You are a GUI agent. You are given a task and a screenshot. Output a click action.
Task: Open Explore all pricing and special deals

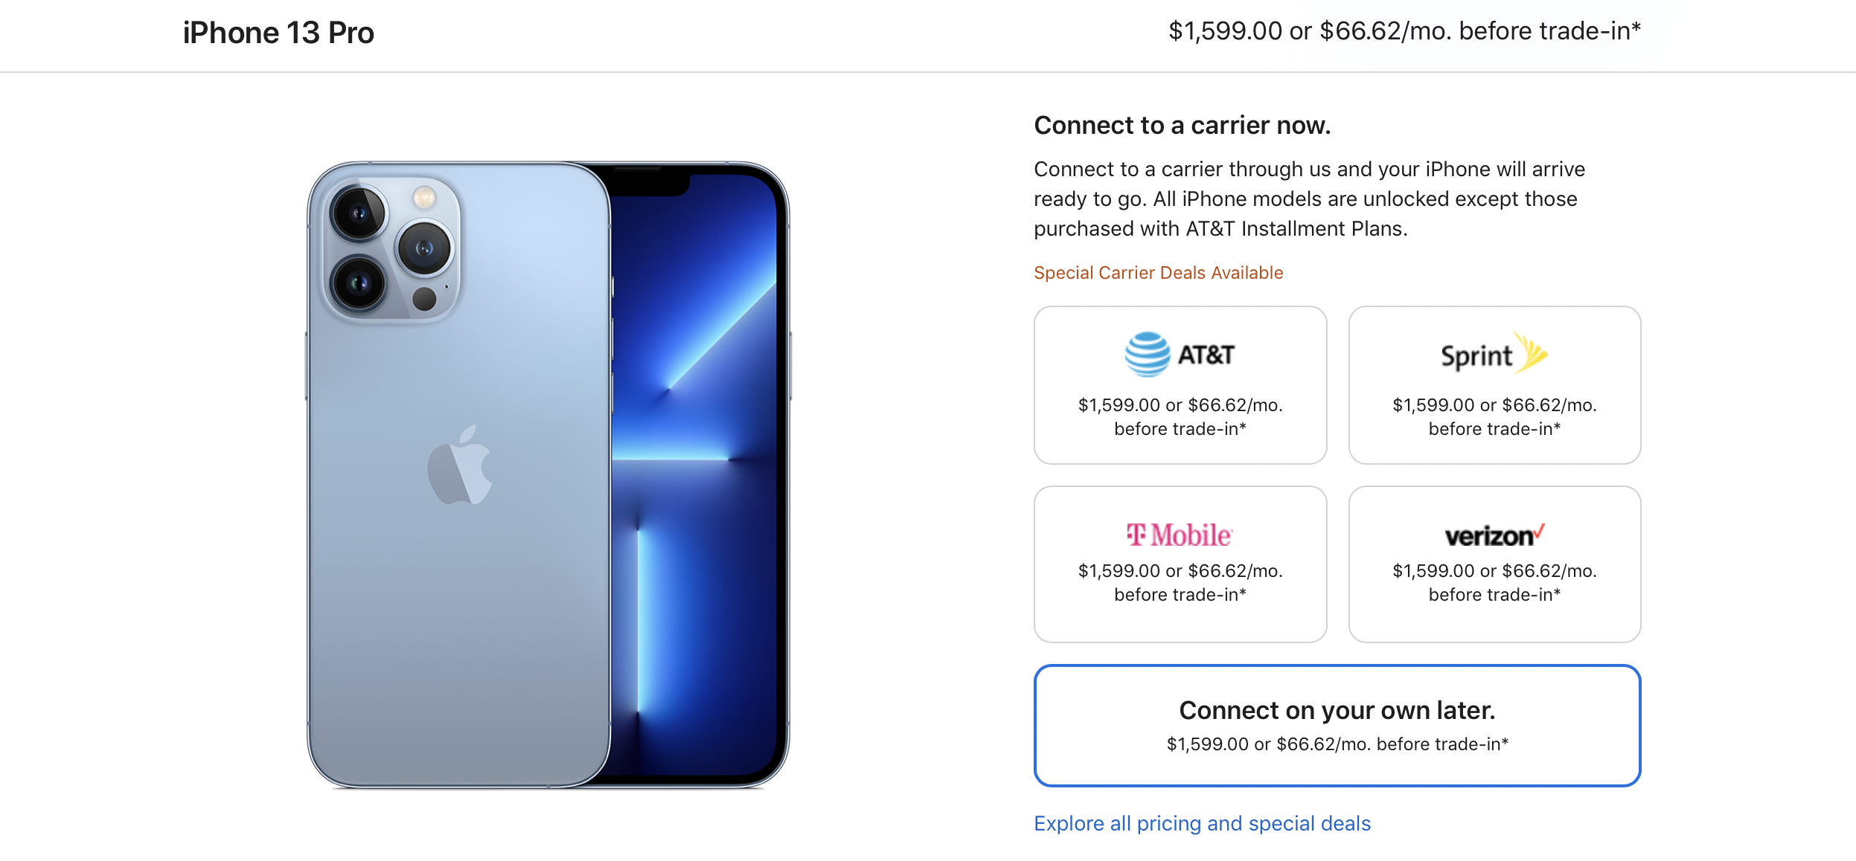click(x=1202, y=823)
